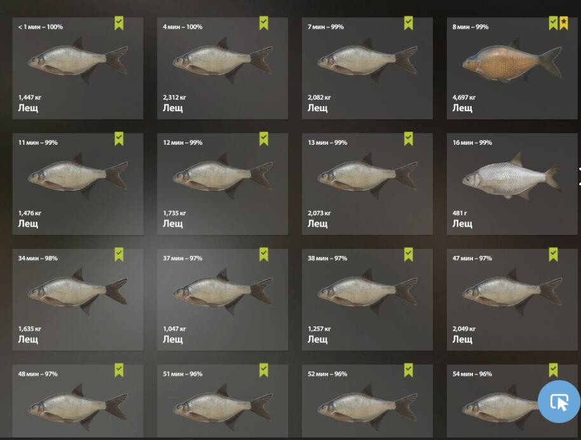Click the checkmark ribbon on the 1,635 кг card
The height and width of the screenshot is (440, 581).
(x=119, y=254)
